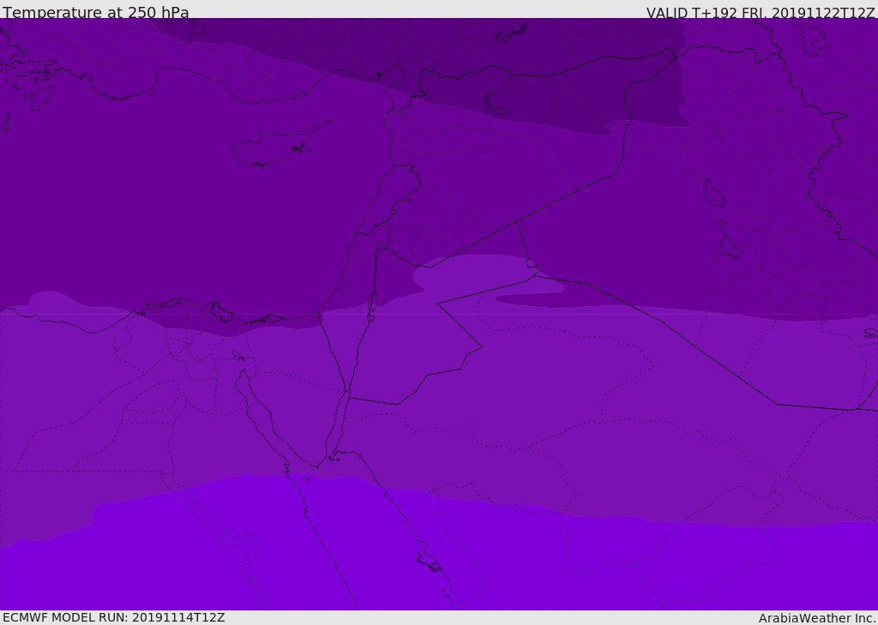
Task: Click the 'Temperature at 250 hPa' title
Action: click(x=96, y=12)
